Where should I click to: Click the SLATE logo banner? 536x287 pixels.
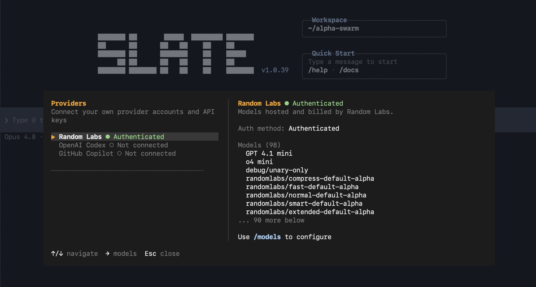coord(176,54)
